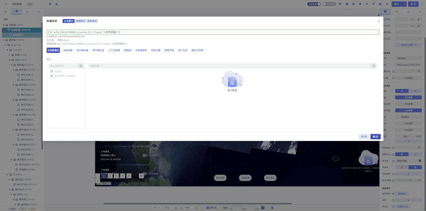Click the 取消 cancel button
The image size is (426, 211).
click(364, 137)
